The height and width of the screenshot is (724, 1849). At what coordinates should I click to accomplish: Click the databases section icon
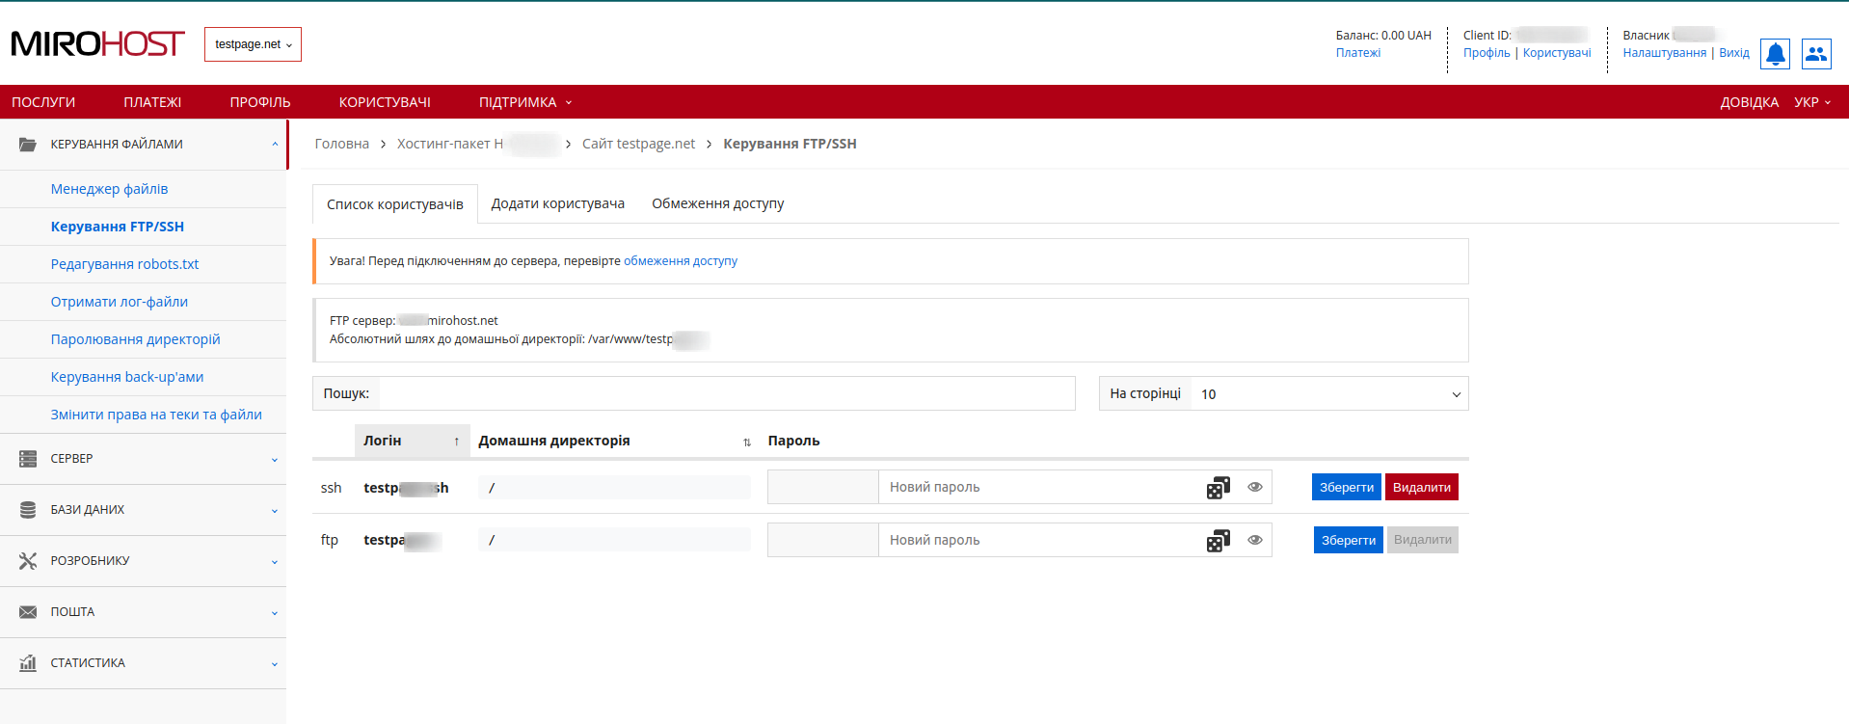(x=28, y=510)
